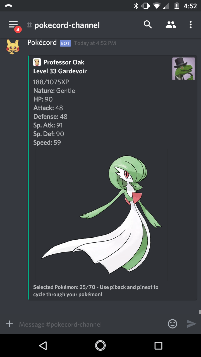Tap the Sp. Def: 90 stat line
The width and height of the screenshot is (201, 357).
(49, 134)
